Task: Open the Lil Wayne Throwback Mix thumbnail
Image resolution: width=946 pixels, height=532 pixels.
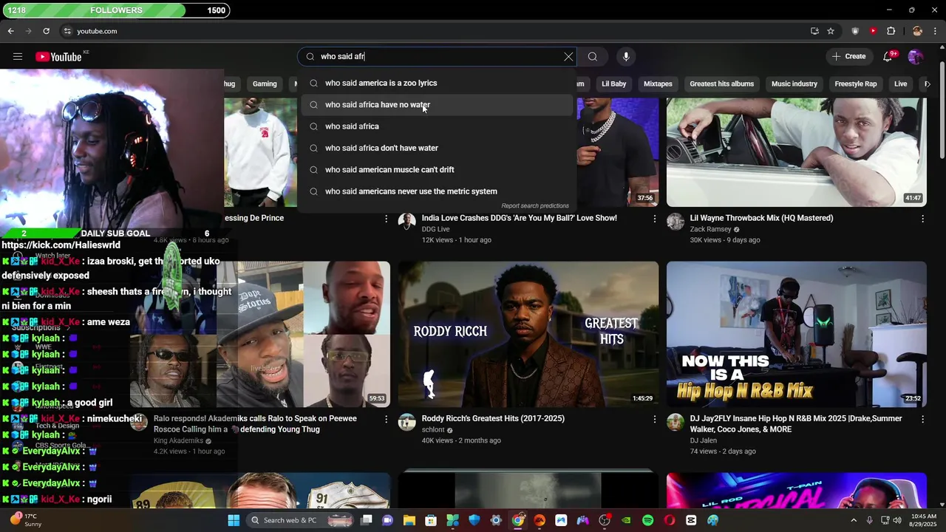Action: tap(796, 151)
